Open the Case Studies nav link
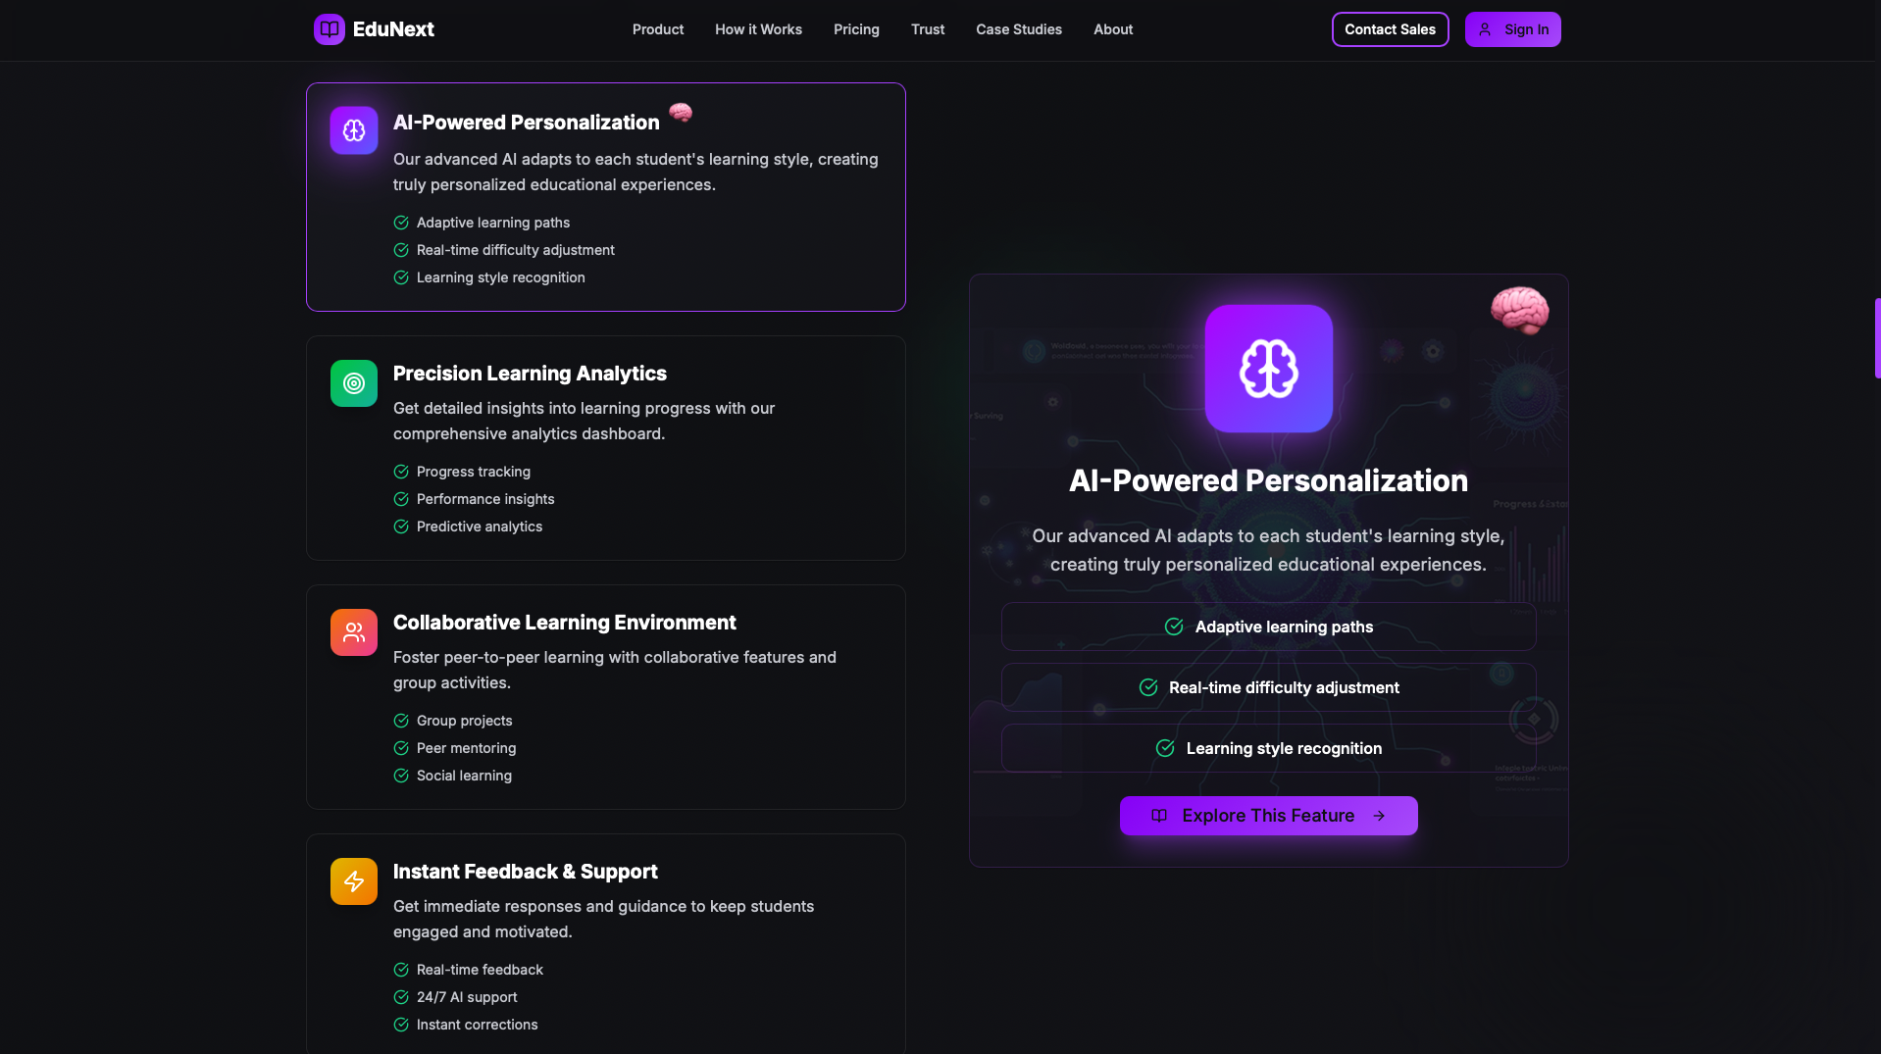Screen dimensions: 1881x1054 tap(1019, 29)
